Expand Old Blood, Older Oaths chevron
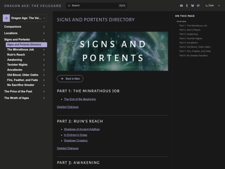Image resolution: width=225 pixels, height=169 pixels. pyautogui.click(x=44, y=75)
